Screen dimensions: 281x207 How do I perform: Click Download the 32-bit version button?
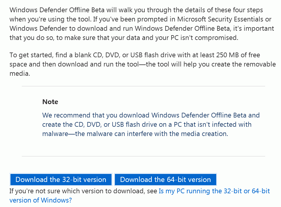tap(61, 179)
